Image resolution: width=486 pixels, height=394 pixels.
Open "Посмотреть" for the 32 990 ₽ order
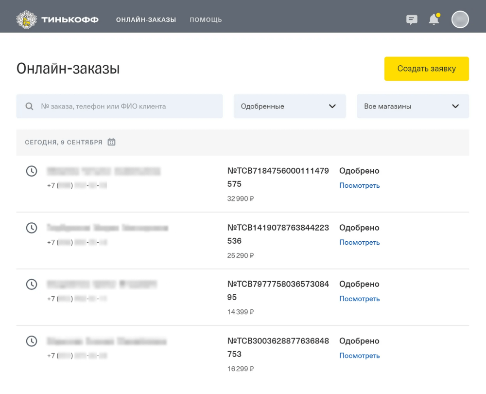[x=360, y=185]
